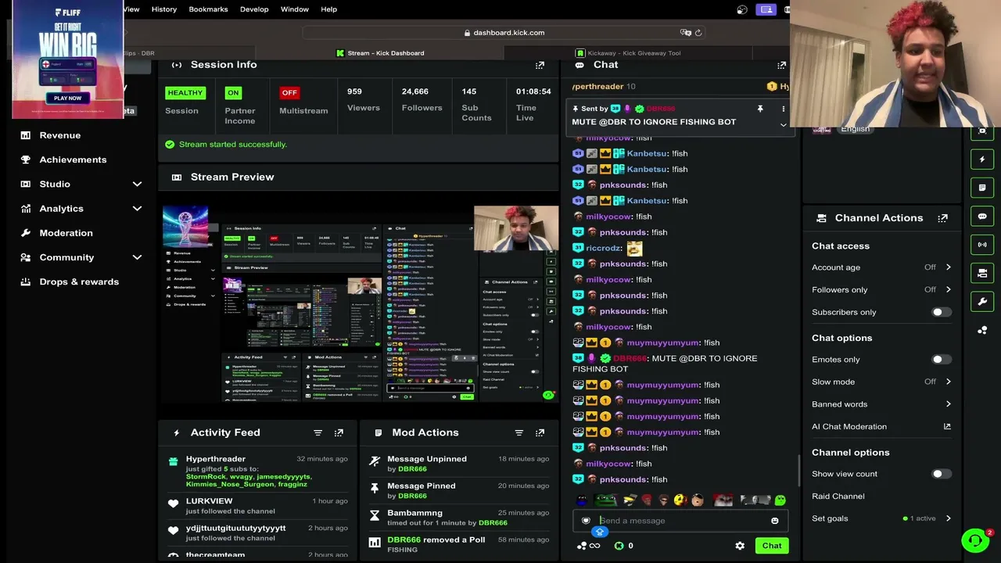The height and width of the screenshot is (563, 1001).
Task: Click the English language tag
Action: pos(855,129)
